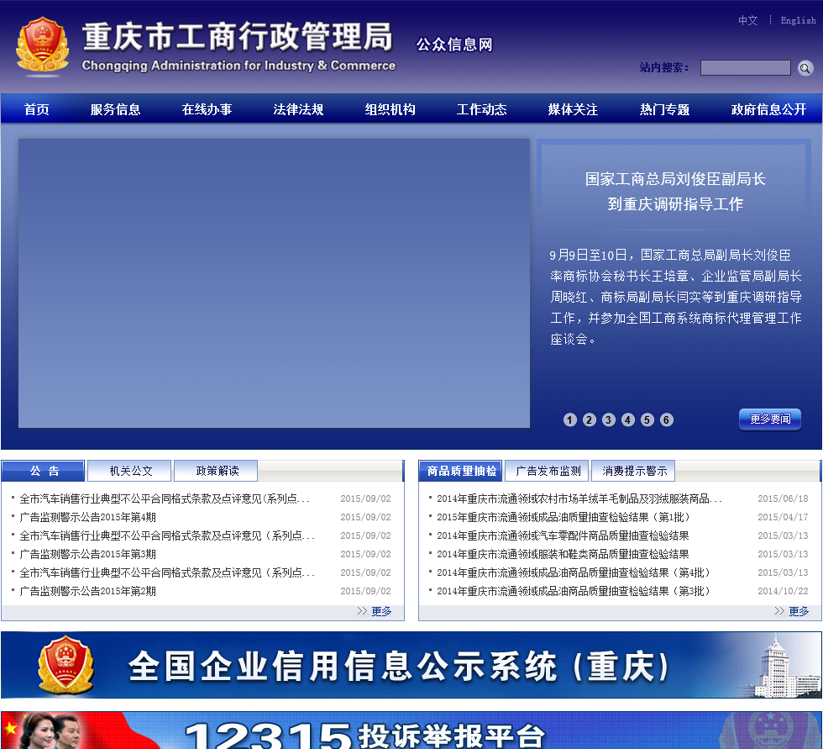This screenshot has width=823, height=749.
Task: Select the 政策解读 tab
Action: pyautogui.click(x=217, y=471)
